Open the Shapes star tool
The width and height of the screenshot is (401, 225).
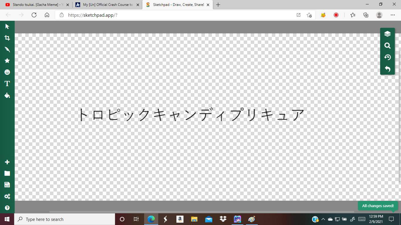[x=7, y=61]
